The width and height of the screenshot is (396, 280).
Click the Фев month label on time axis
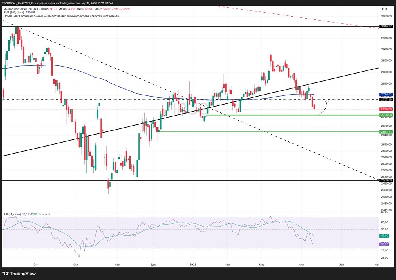tap(227, 265)
